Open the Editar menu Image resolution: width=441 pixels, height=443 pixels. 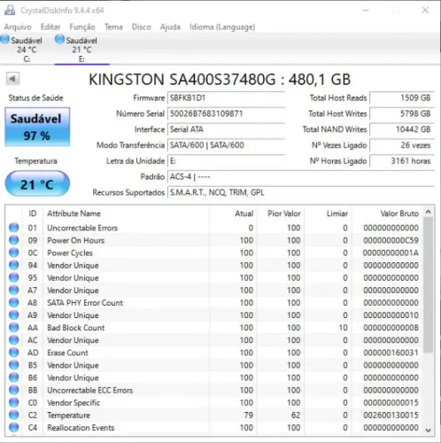50,27
